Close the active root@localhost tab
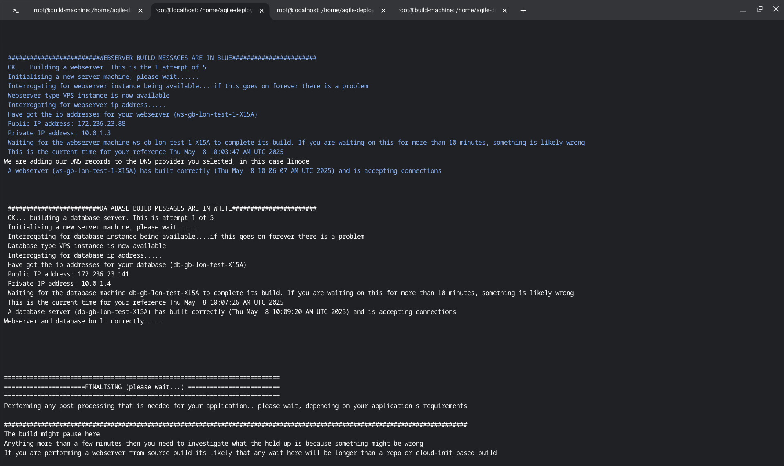Viewport: 784px width, 466px height. point(262,11)
